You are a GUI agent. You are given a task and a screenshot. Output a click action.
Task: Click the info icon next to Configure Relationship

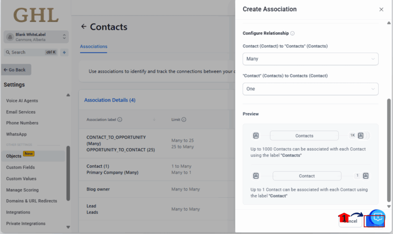pos(292,33)
